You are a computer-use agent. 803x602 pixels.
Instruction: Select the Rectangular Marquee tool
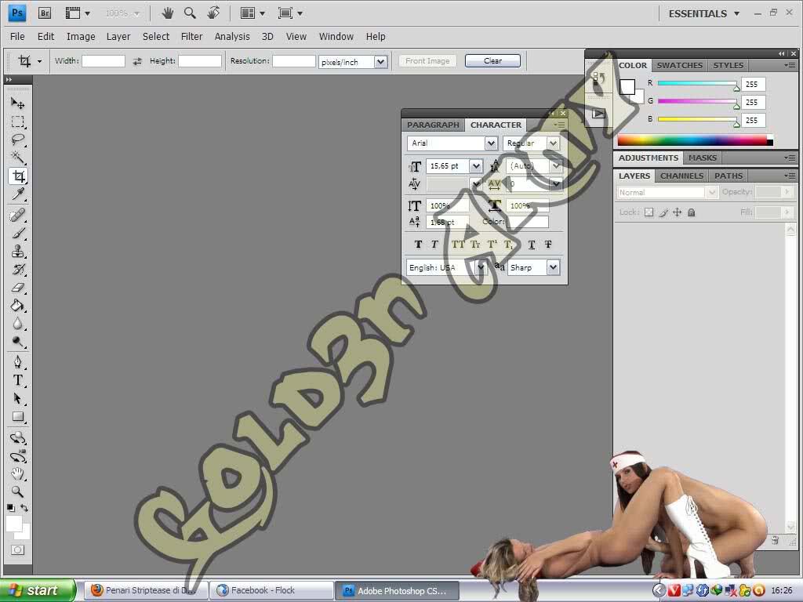(x=18, y=121)
